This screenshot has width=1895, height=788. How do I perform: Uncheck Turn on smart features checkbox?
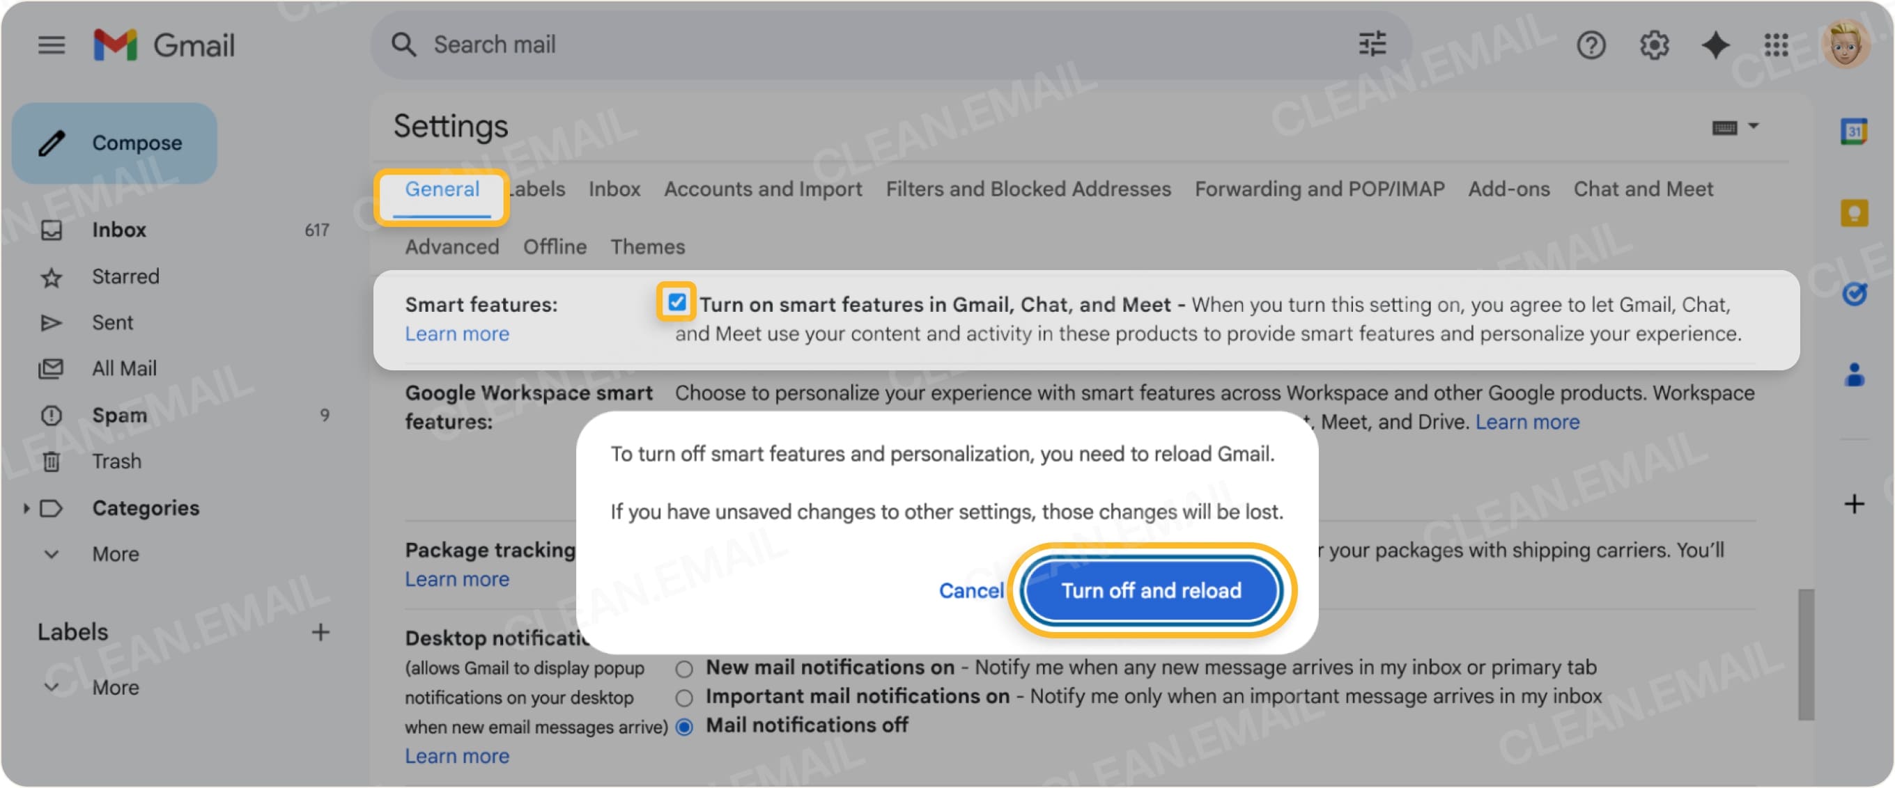click(x=676, y=302)
